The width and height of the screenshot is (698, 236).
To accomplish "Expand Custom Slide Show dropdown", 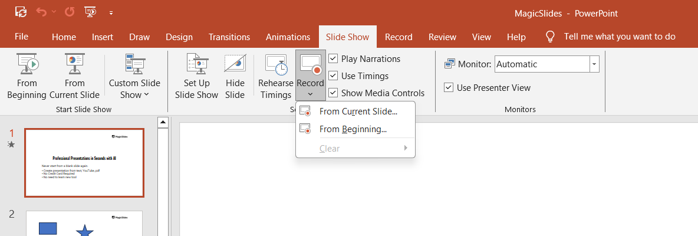I will 134,88.
